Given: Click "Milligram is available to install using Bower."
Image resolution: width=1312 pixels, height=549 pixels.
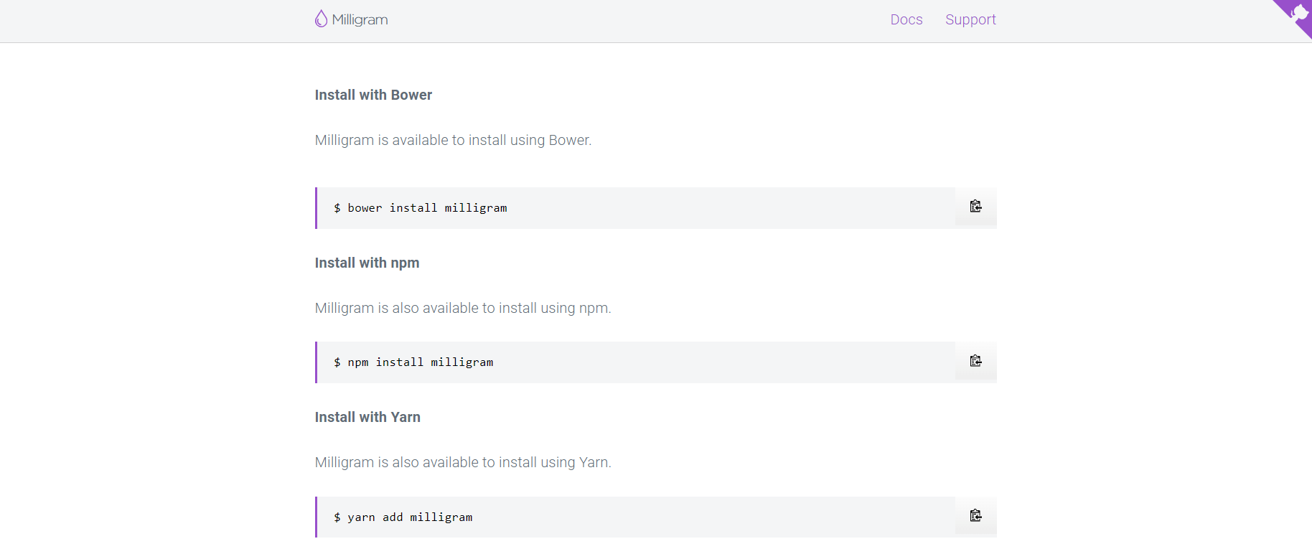Looking at the screenshot, I should pyautogui.click(x=453, y=140).
